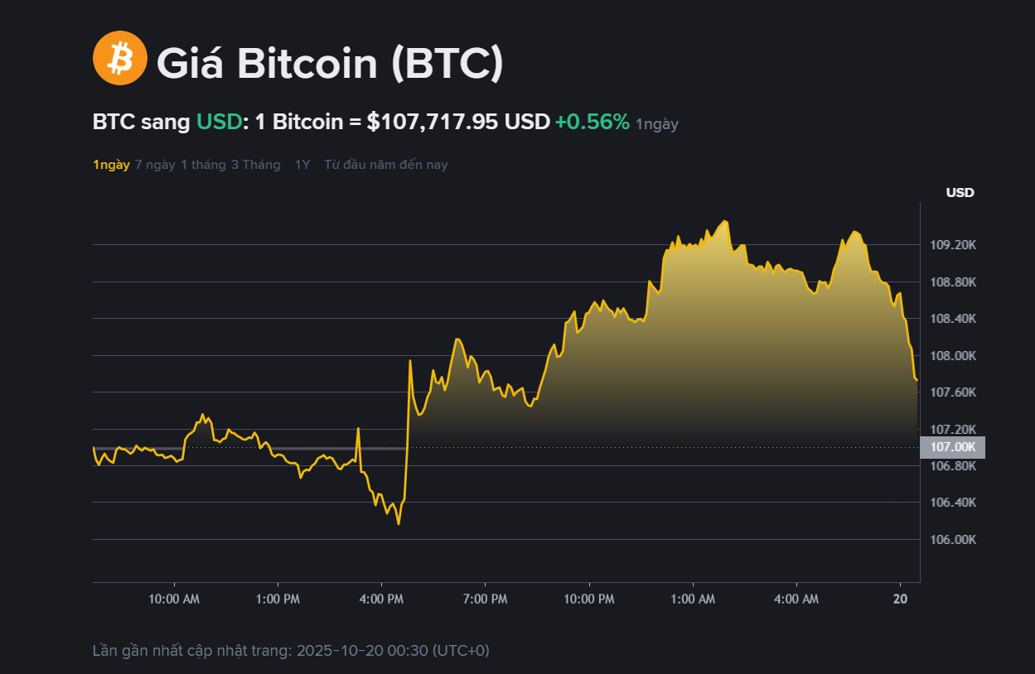Click the 20 date marker on axis
The height and width of the screenshot is (674, 1035).
(901, 599)
